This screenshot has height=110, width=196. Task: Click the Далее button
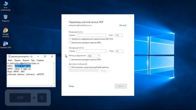tap(121, 86)
